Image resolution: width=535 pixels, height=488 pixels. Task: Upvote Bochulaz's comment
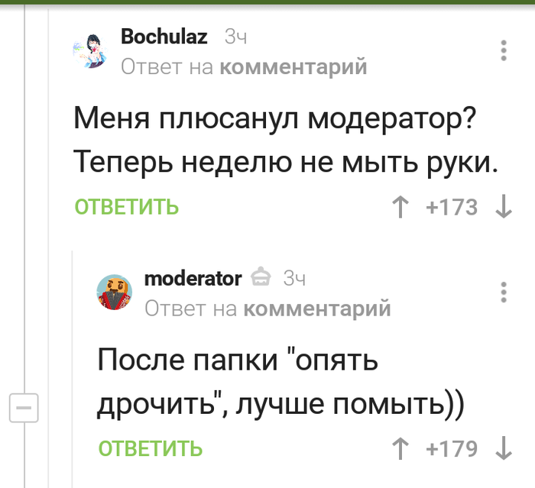click(x=399, y=207)
